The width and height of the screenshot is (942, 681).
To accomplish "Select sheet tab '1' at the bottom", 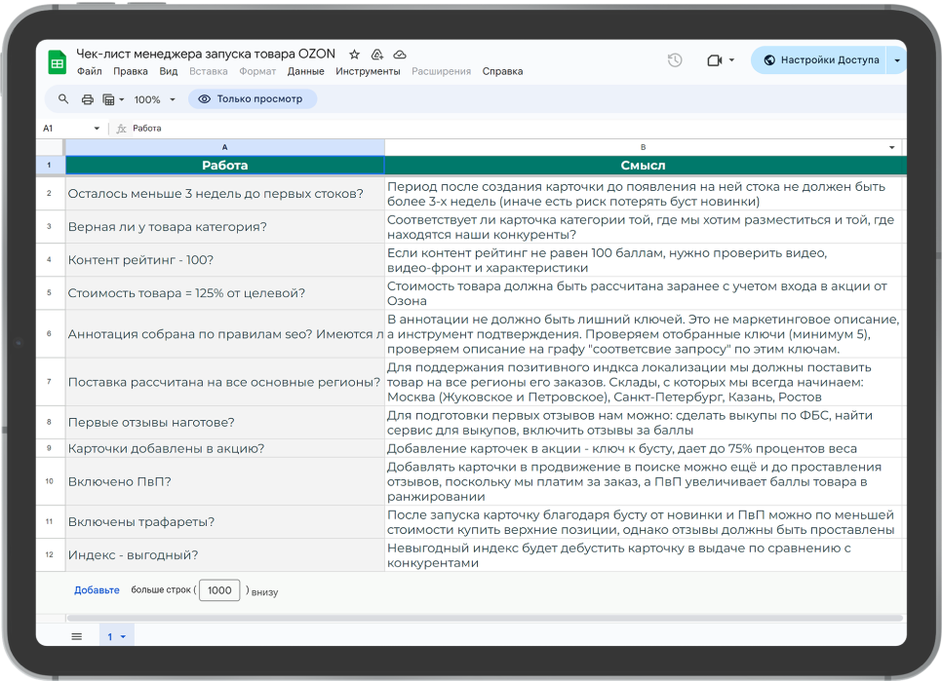I will pyautogui.click(x=110, y=636).
